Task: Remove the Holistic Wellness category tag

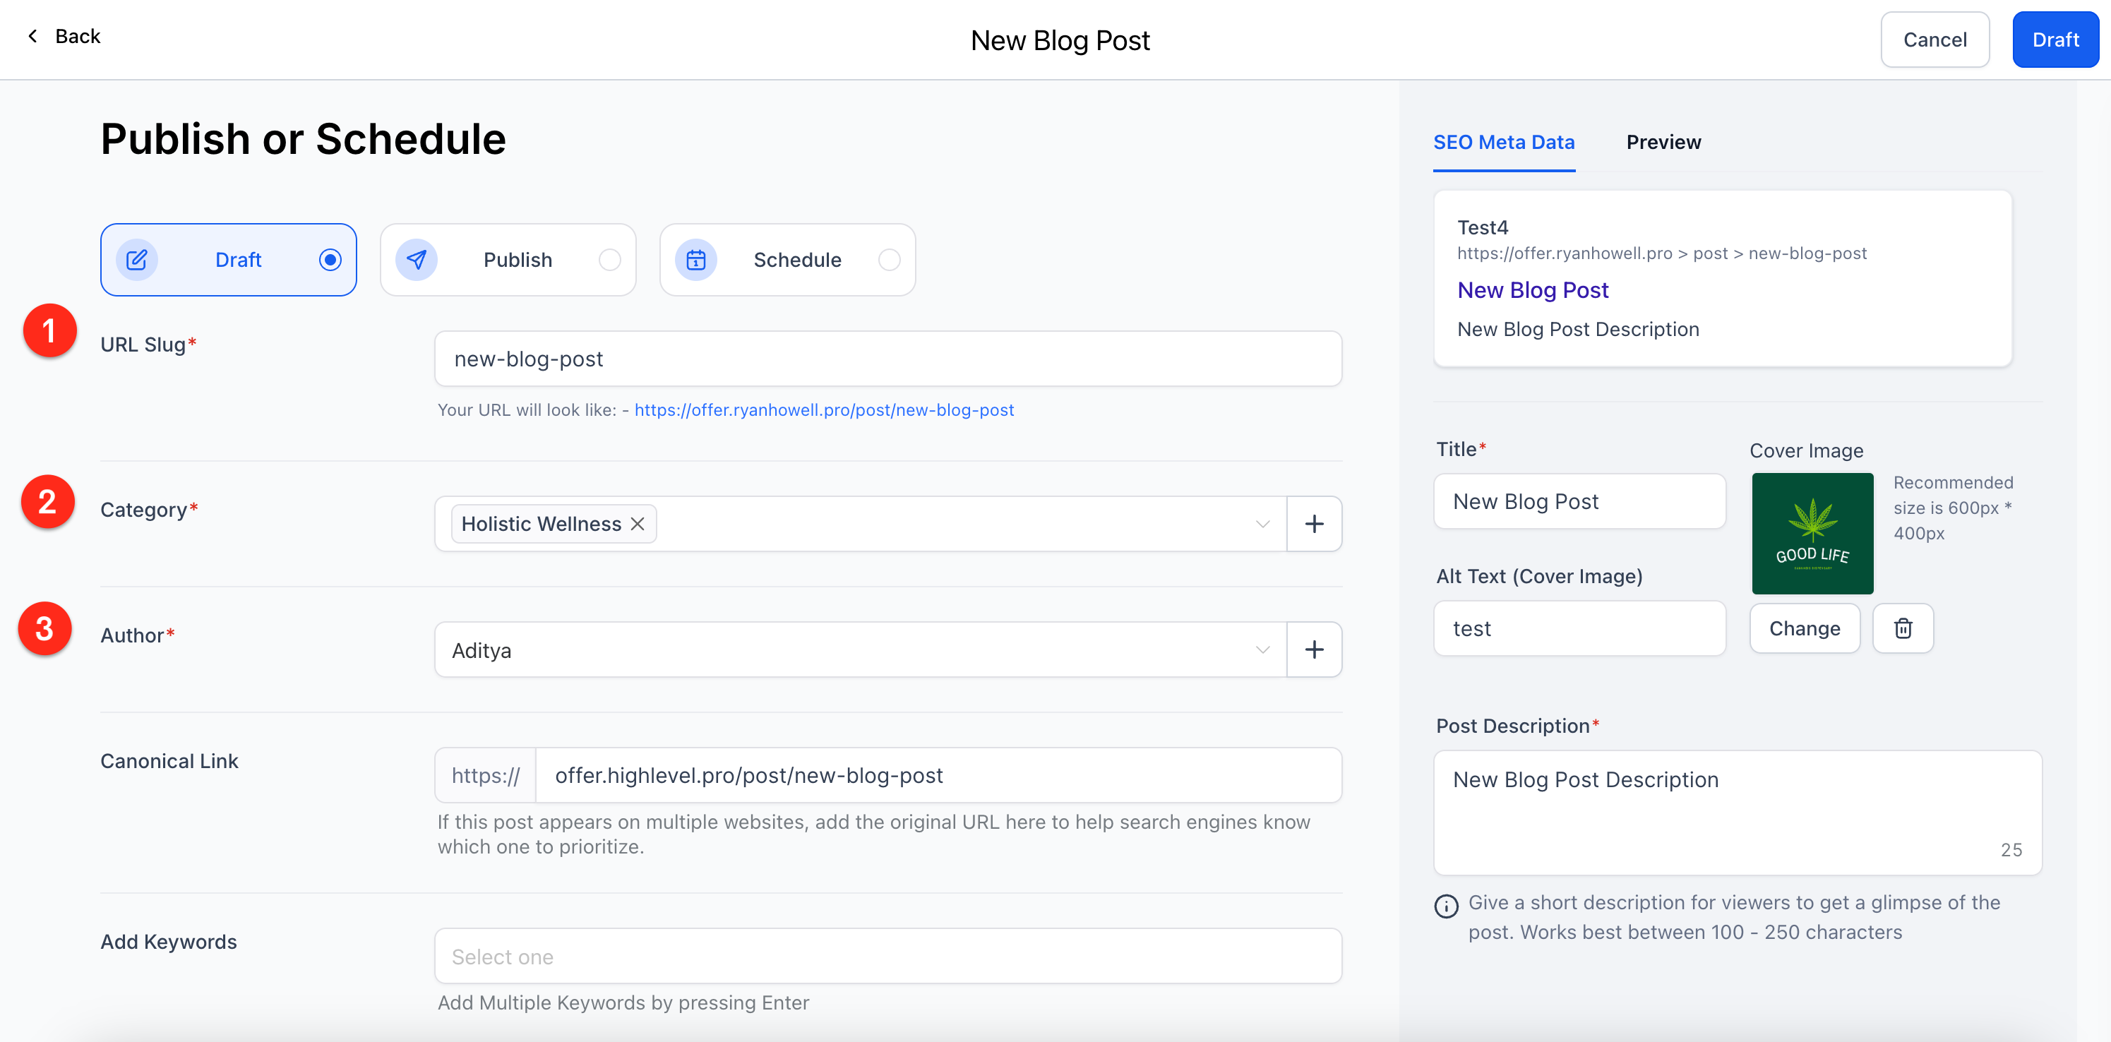Action: [638, 523]
